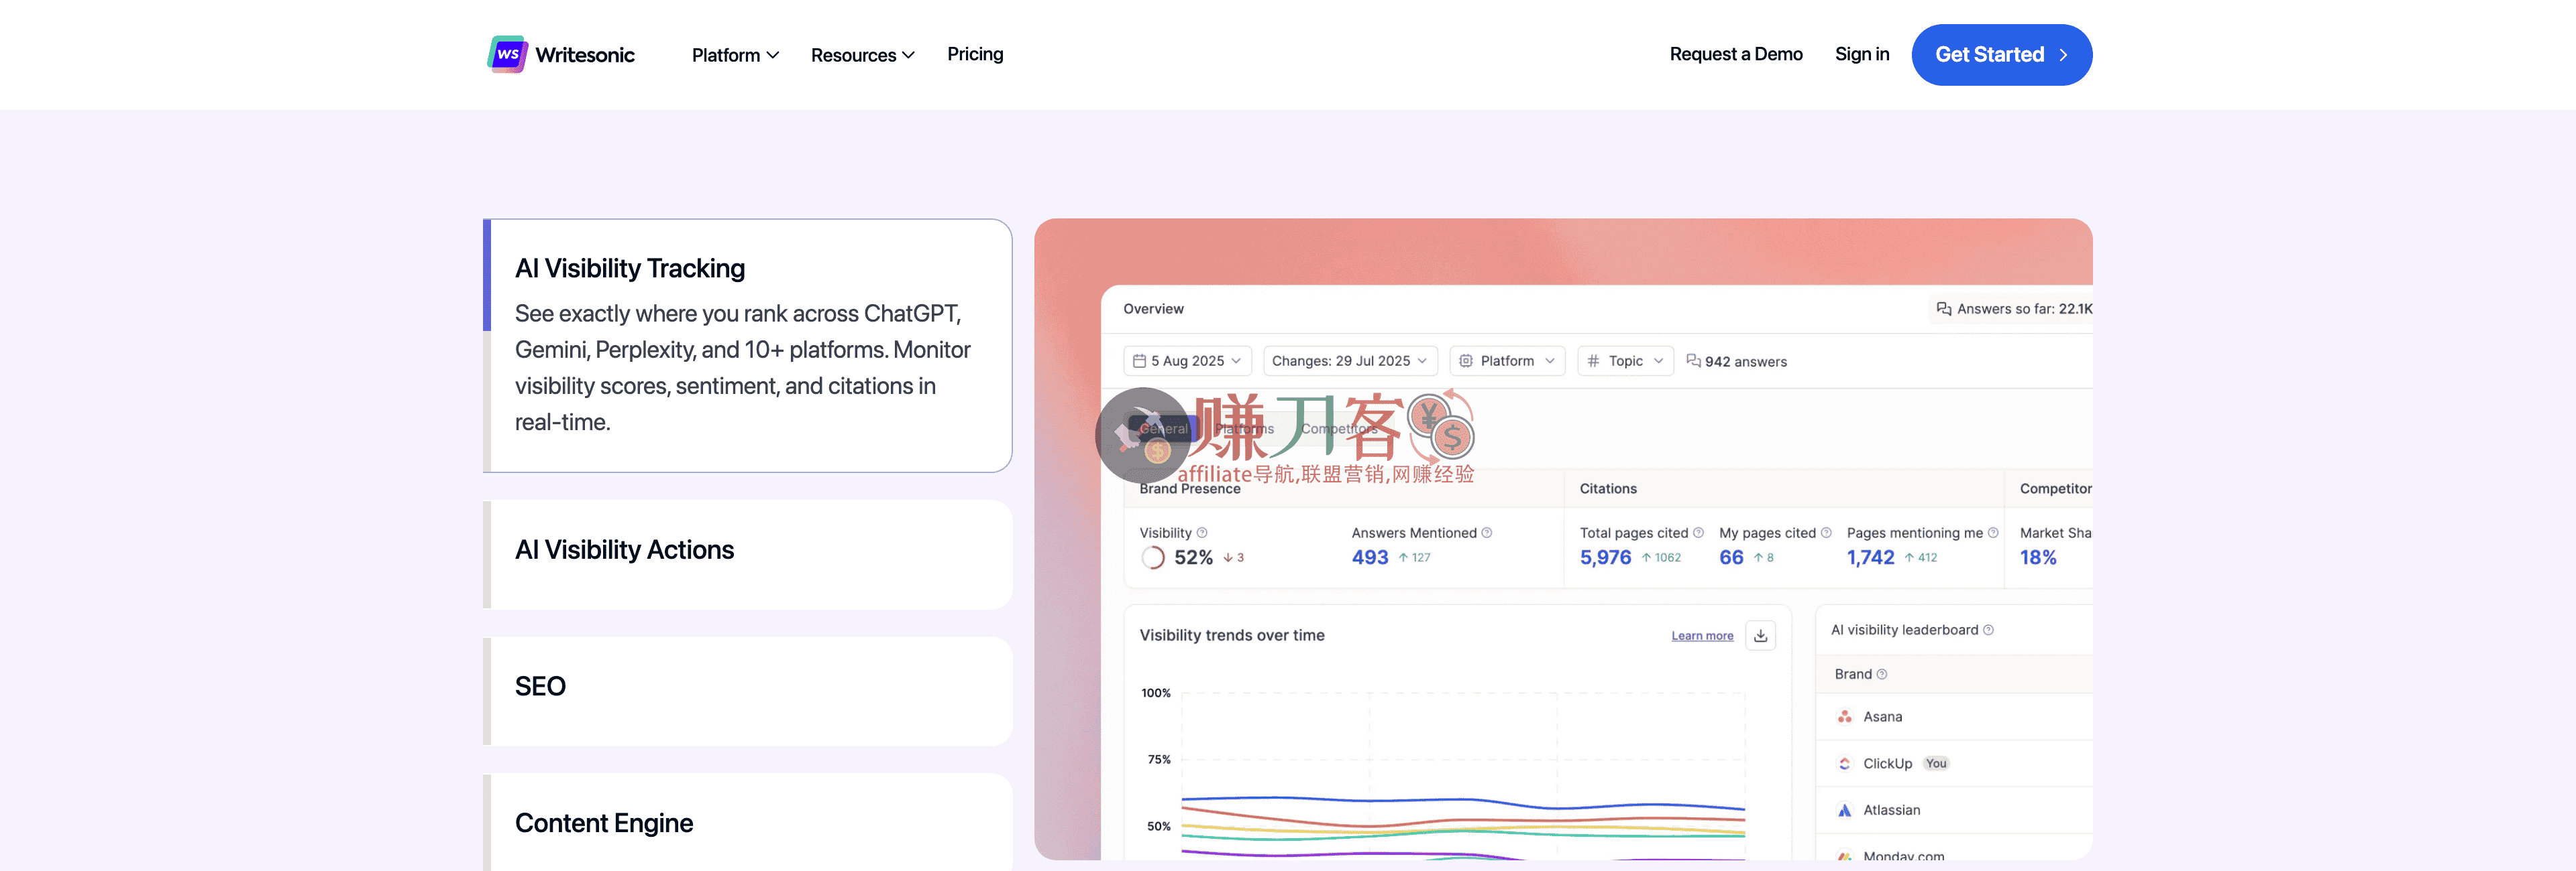The height and width of the screenshot is (871, 2576).
Task: Click the info icon next to Visibility
Action: 1202,533
